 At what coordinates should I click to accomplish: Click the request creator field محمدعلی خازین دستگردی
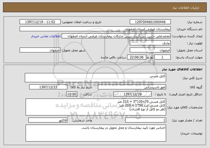(116, 36)
